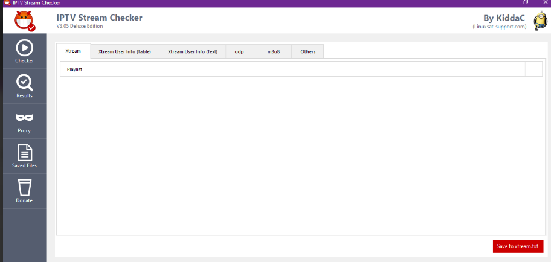The width and height of the screenshot is (551, 262).
Task: Restore down the application window
Action: tap(525, 3)
